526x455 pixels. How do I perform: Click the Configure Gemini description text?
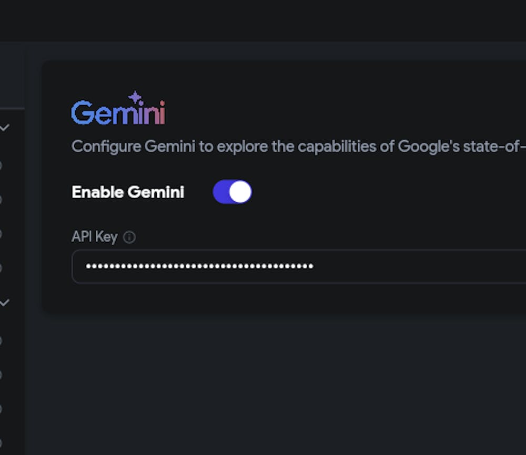295,146
